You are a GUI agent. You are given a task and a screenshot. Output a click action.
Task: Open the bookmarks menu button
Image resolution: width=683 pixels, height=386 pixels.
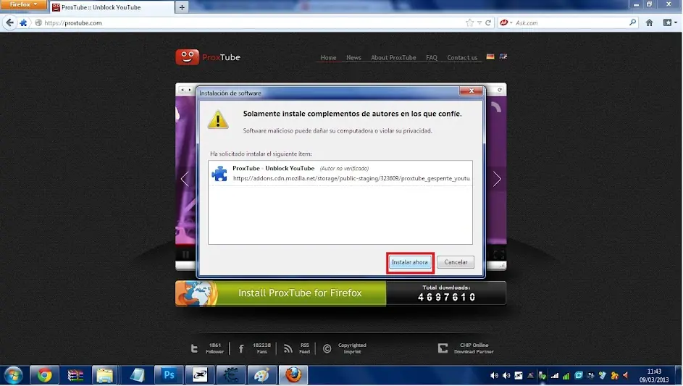tap(669, 22)
